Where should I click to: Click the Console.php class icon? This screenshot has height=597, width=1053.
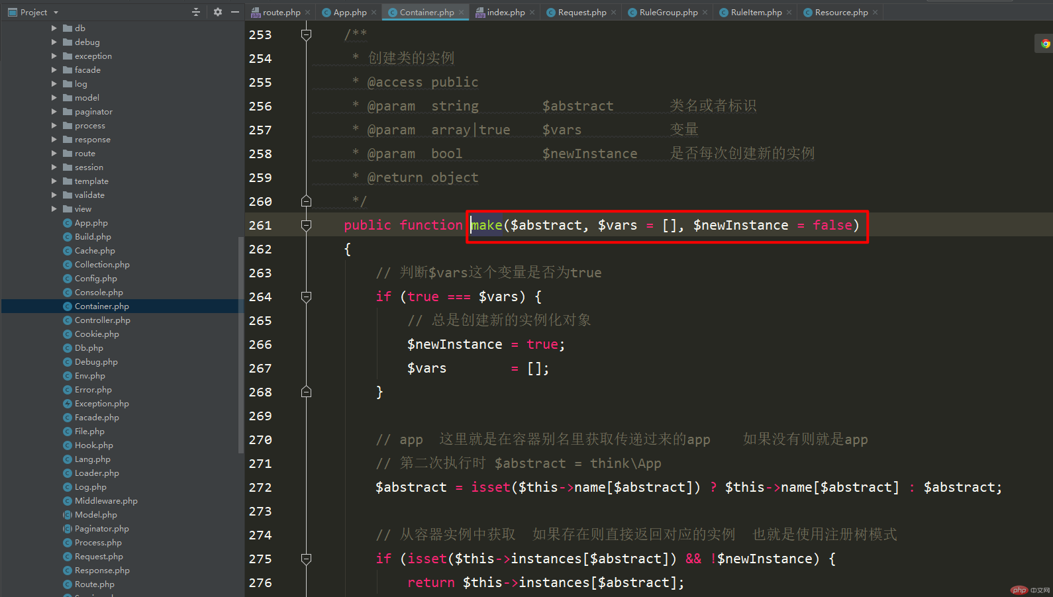[x=68, y=292]
